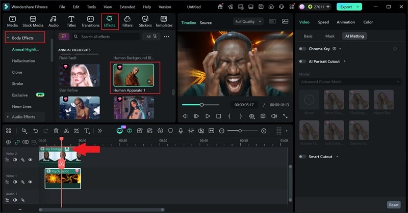The image size is (408, 213).
Task: Open the Stickers panel
Action: (145, 21)
